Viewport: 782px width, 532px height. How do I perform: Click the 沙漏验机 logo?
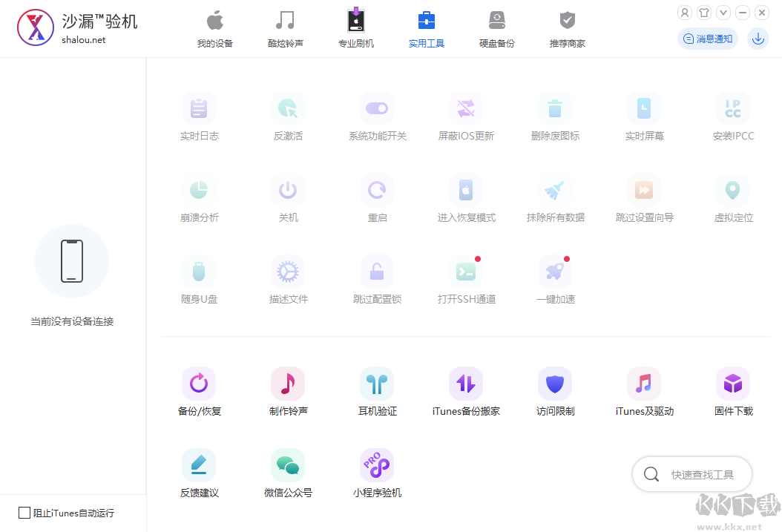coord(36,27)
